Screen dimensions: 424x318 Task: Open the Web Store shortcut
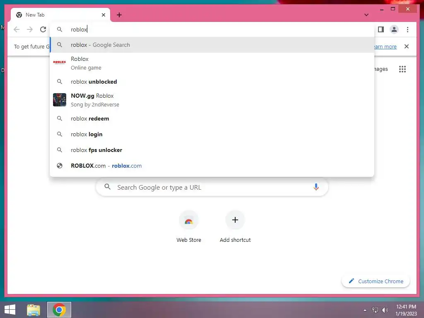pos(189,226)
